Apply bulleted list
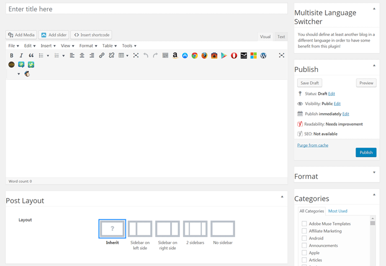Viewport: 386px width, 266px height. point(41,56)
